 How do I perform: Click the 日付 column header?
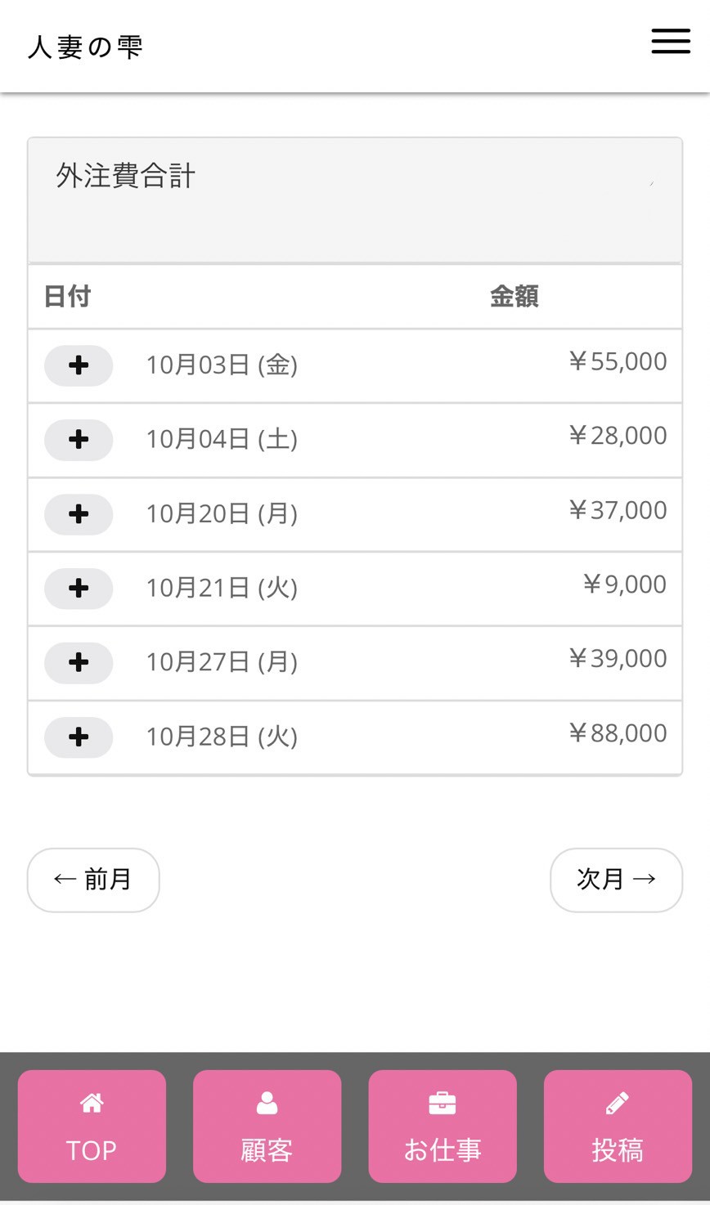pos(67,296)
